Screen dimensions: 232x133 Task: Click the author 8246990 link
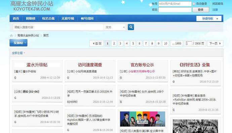72,102
